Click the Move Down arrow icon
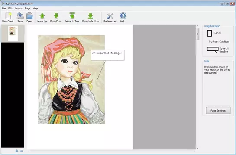 (x=56, y=16)
